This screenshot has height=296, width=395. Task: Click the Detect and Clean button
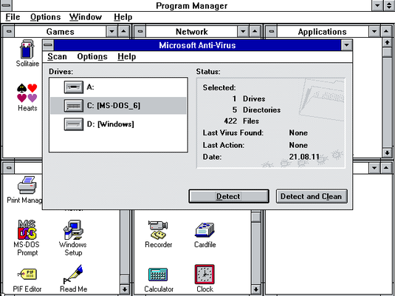(x=312, y=196)
